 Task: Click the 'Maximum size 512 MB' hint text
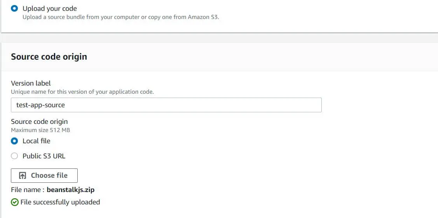tap(40, 130)
